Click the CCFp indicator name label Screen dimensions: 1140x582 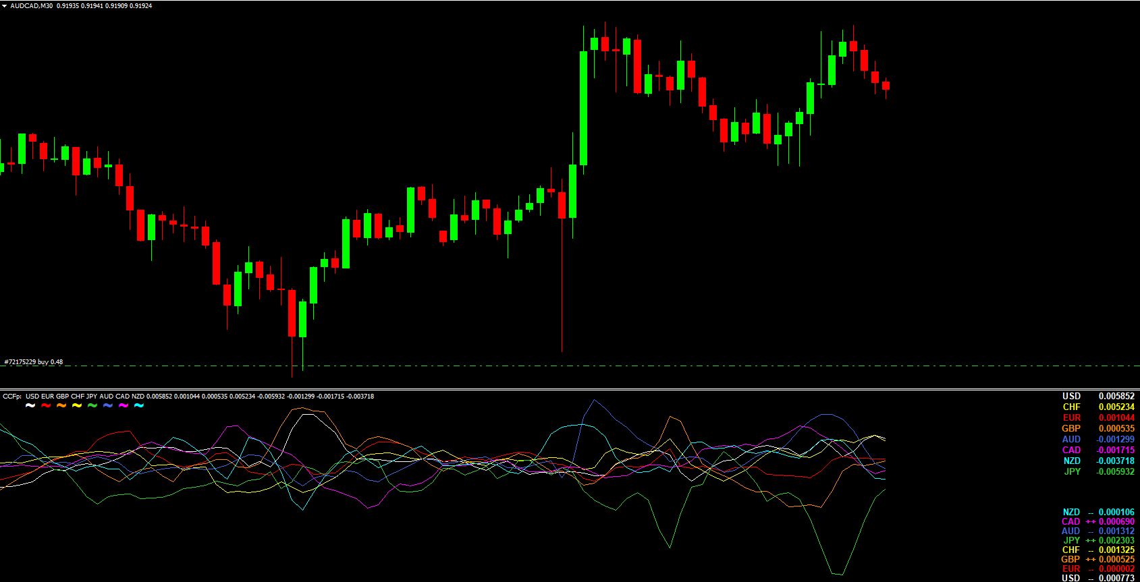click(x=11, y=396)
